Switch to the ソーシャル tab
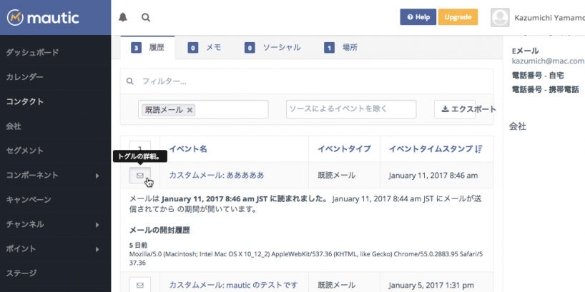This screenshot has width=585, height=292. [272, 48]
